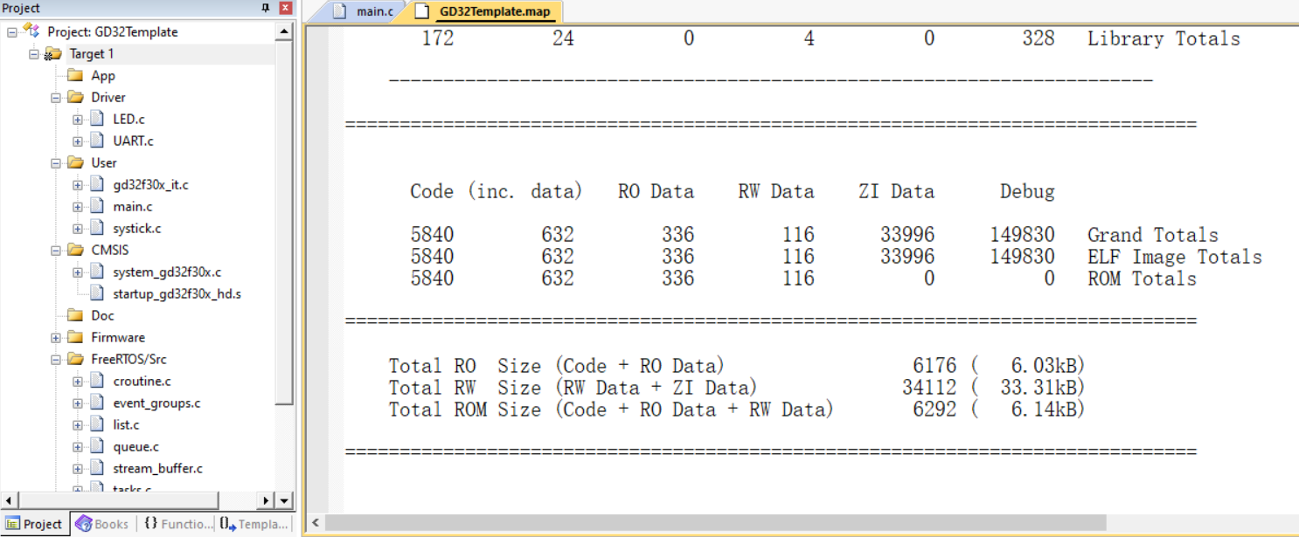Click the ZI Data column header
1299x537 pixels.
[896, 191]
